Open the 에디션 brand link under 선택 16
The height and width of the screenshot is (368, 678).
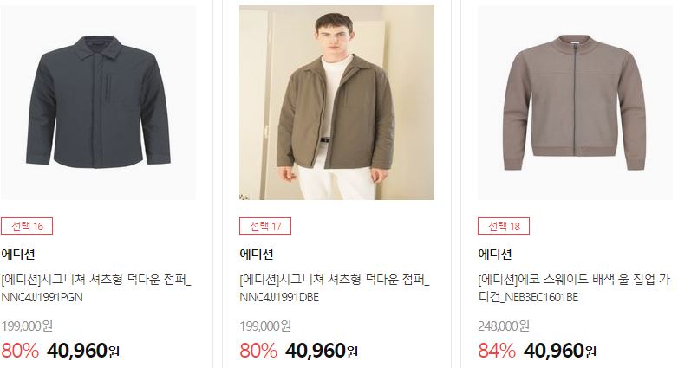(x=18, y=254)
